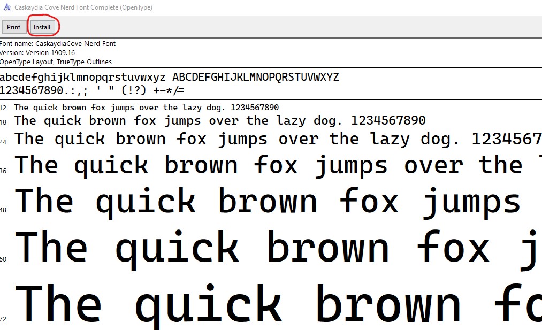Click the size label '18'
The image size is (542, 330).
tap(3, 122)
